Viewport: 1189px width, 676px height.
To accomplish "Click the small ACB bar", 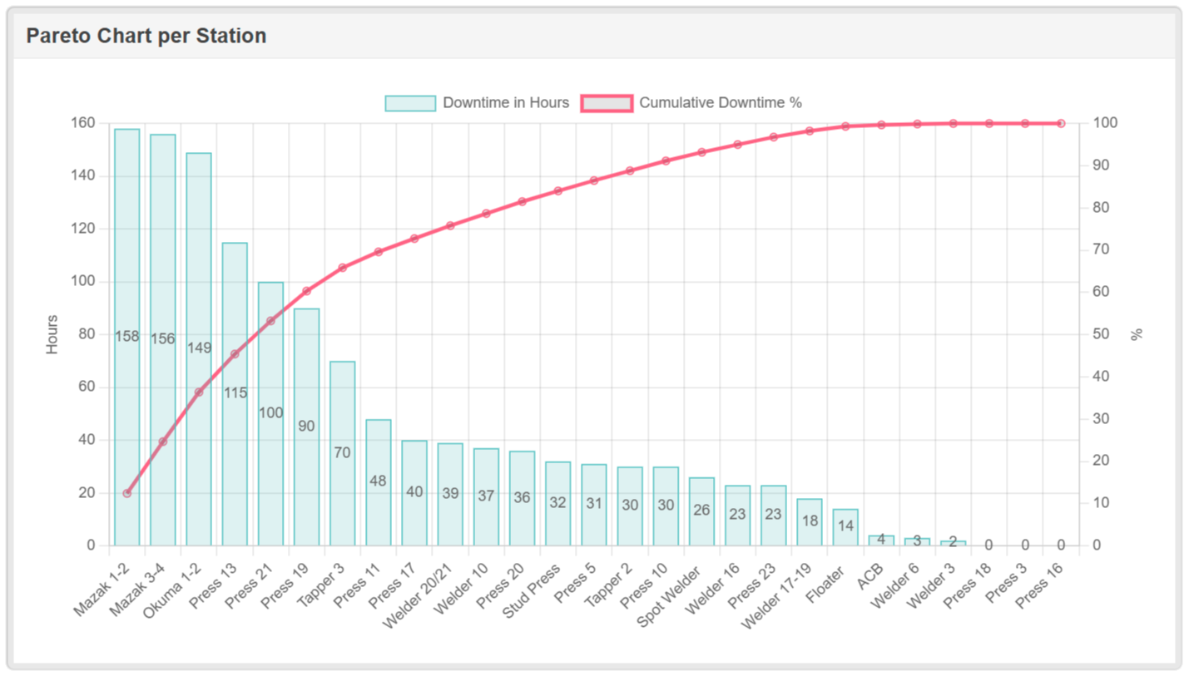I will (881, 539).
